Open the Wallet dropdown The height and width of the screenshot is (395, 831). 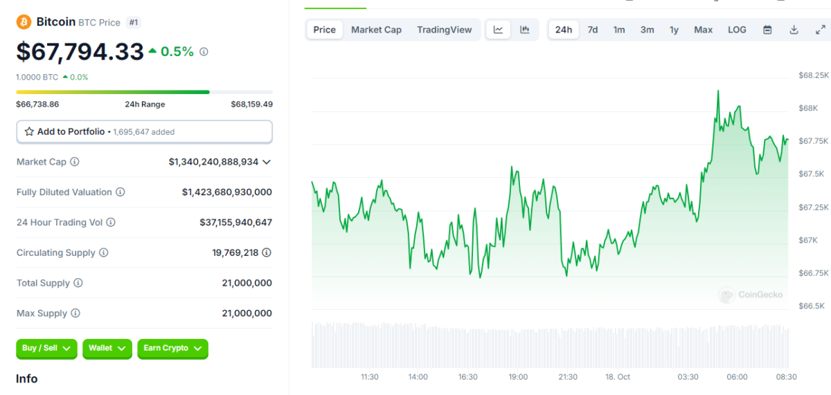tap(107, 349)
